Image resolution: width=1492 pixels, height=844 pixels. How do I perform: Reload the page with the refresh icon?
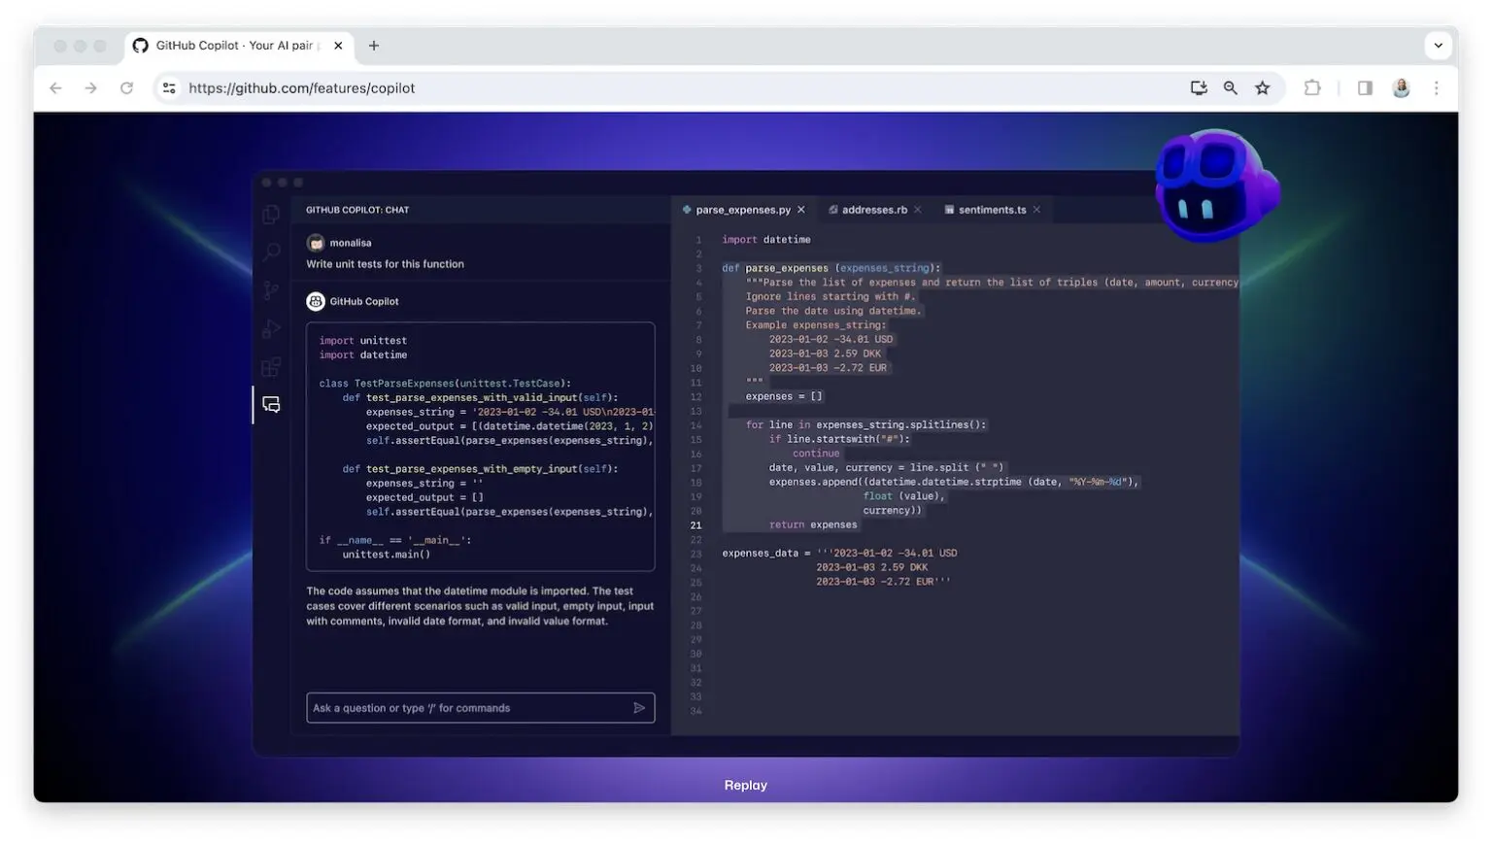click(x=127, y=87)
